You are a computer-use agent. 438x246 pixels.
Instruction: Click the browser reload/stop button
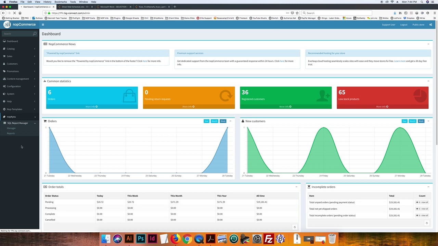point(14,13)
